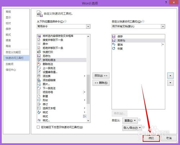Open the 重置(E) dropdown button

click(130, 121)
